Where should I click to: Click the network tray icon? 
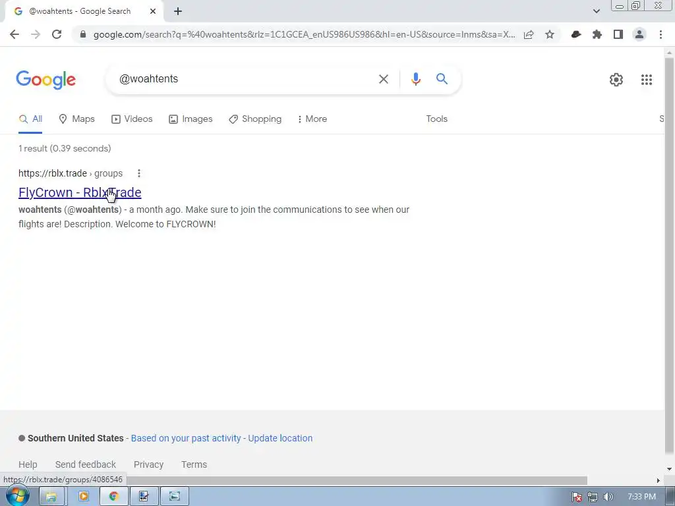pyautogui.click(x=593, y=497)
